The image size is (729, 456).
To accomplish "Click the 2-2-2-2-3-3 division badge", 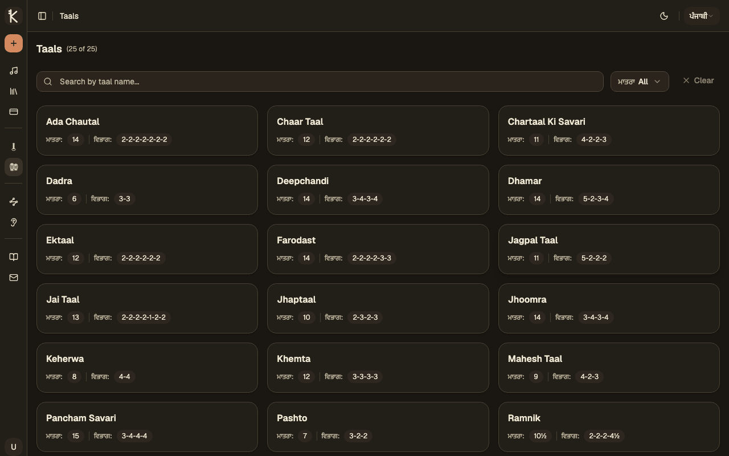I will click(x=372, y=258).
